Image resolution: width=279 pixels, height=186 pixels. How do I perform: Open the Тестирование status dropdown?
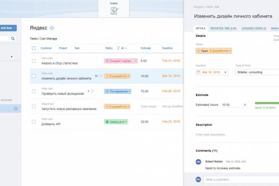[118, 91]
